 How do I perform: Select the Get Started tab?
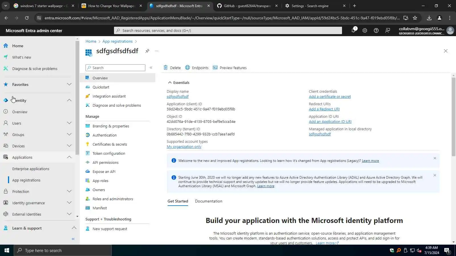coord(178,201)
